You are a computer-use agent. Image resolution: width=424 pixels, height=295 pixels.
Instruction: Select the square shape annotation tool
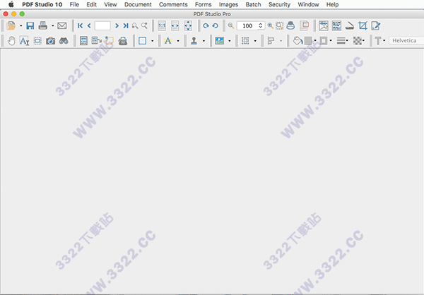click(143, 41)
